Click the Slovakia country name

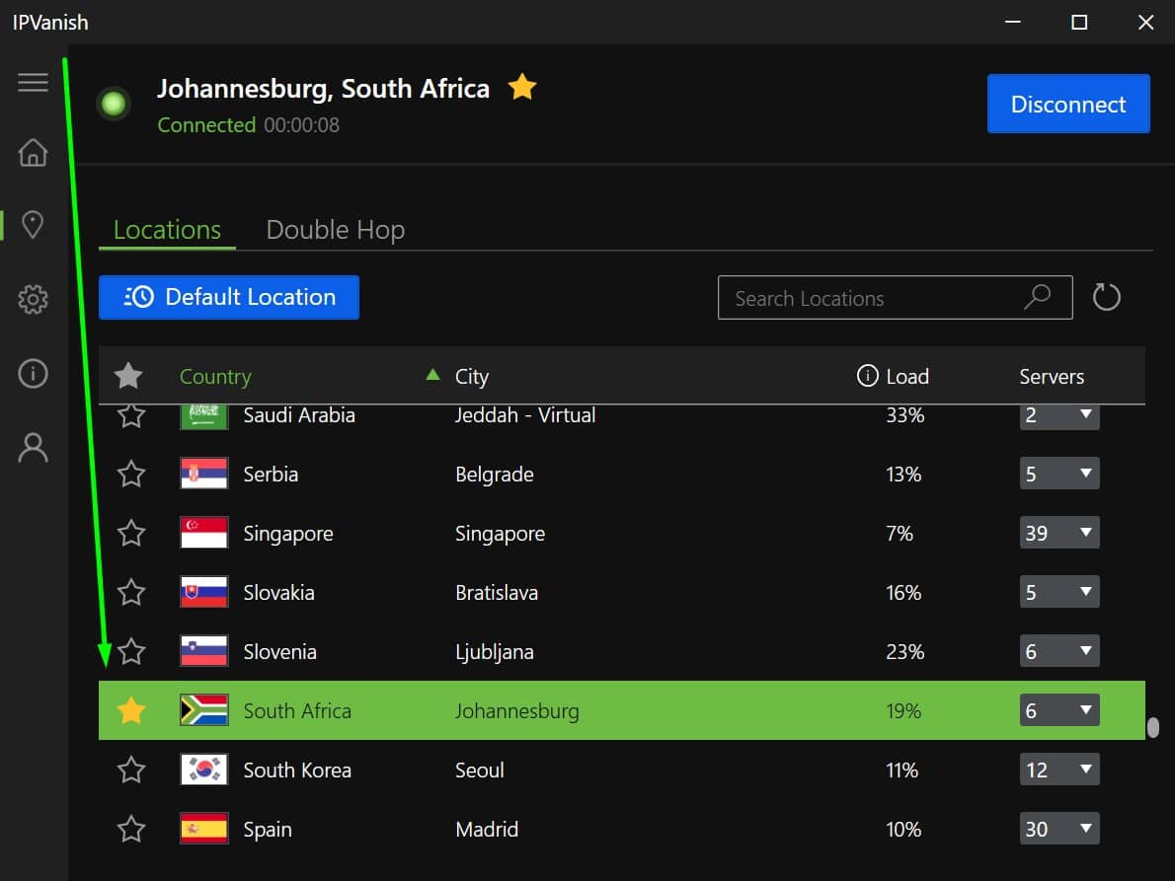tap(278, 592)
